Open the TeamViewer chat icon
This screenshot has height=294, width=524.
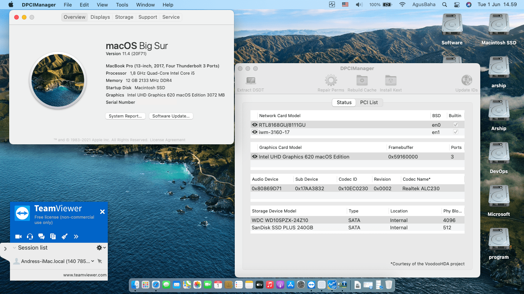41,237
